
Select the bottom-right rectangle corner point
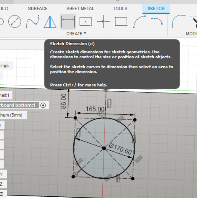133,179
